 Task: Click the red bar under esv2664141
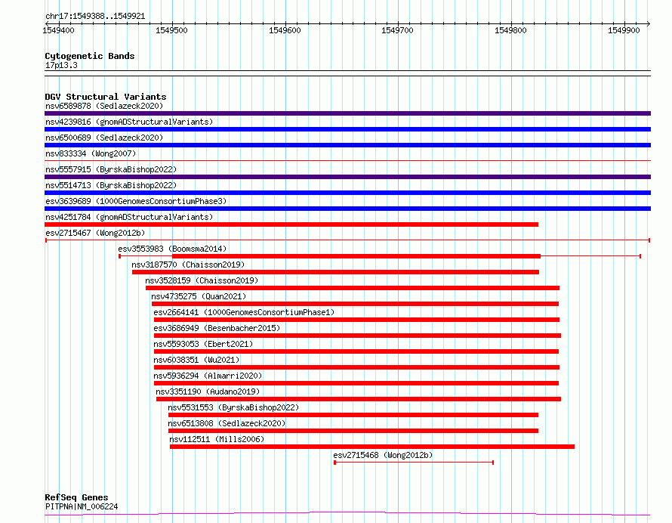(356, 320)
